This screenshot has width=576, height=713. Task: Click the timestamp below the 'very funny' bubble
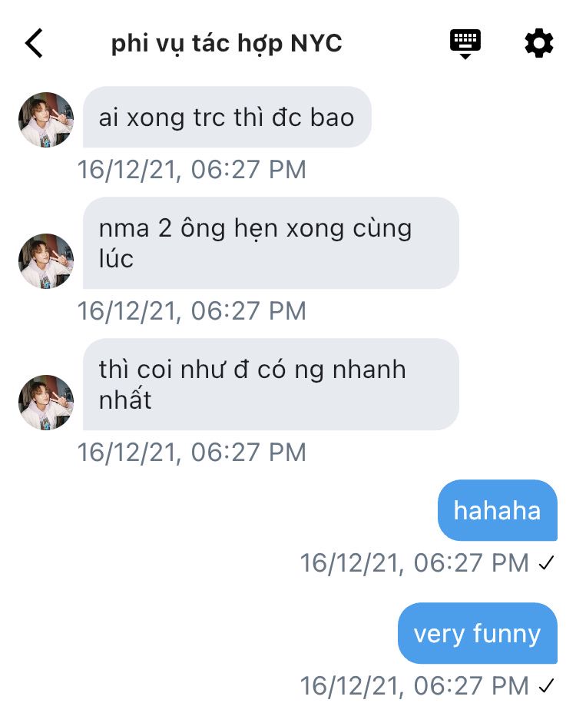click(415, 685)
